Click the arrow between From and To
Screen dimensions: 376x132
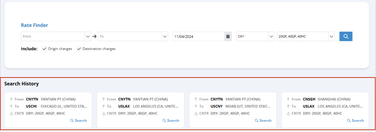click(94, 36)
